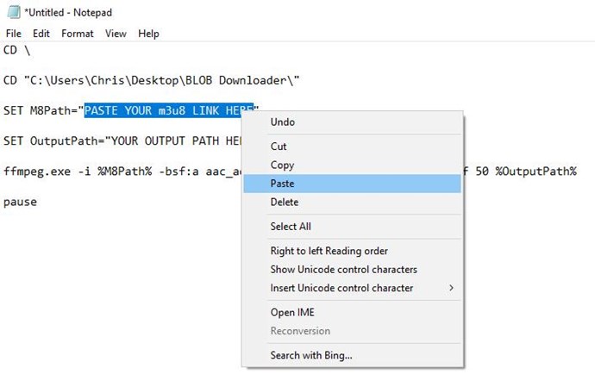Open the View menu
Screen dimensions: 595x374
pyautogui.click(x=116, y=34)
